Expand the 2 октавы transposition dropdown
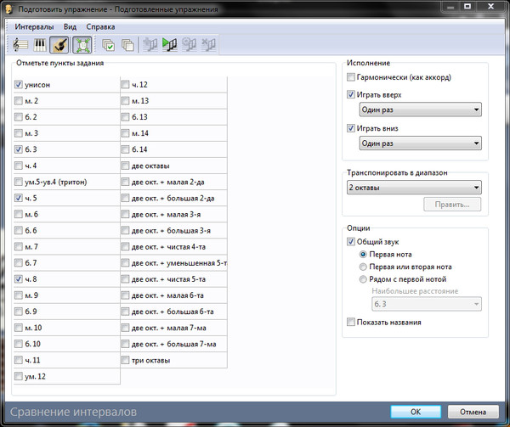This screenshot has width=510, height=427. point(413,187)
